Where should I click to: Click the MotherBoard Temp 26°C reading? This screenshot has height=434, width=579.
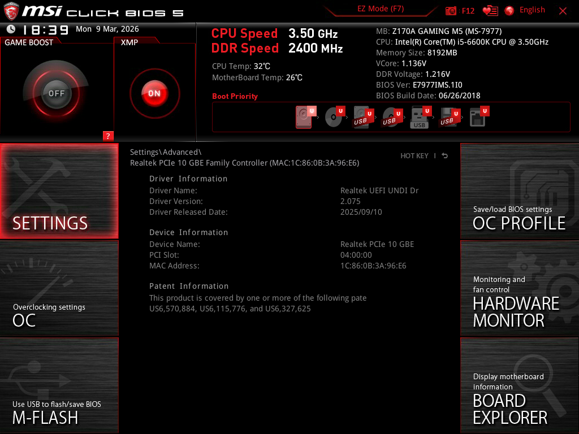(x=257, y=77)
